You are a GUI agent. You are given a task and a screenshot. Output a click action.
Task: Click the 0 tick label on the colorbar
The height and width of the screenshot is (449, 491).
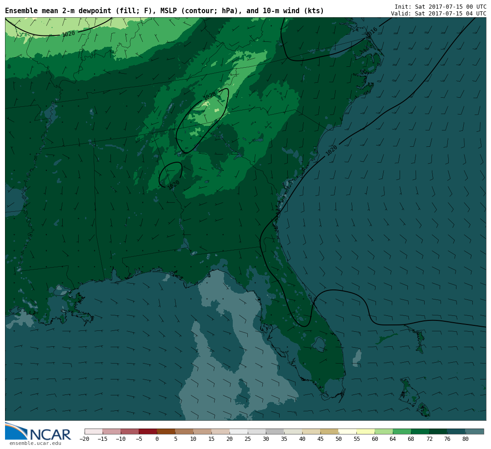tap(157, 439)
